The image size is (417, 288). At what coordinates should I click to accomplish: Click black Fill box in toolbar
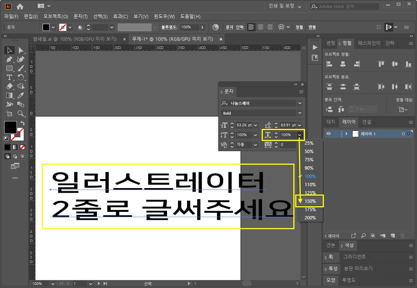coord(11,127)
